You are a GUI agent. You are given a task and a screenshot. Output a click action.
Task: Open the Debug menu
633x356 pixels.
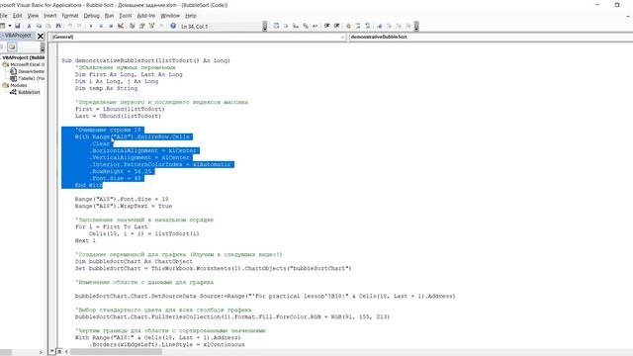pos(91,16)
